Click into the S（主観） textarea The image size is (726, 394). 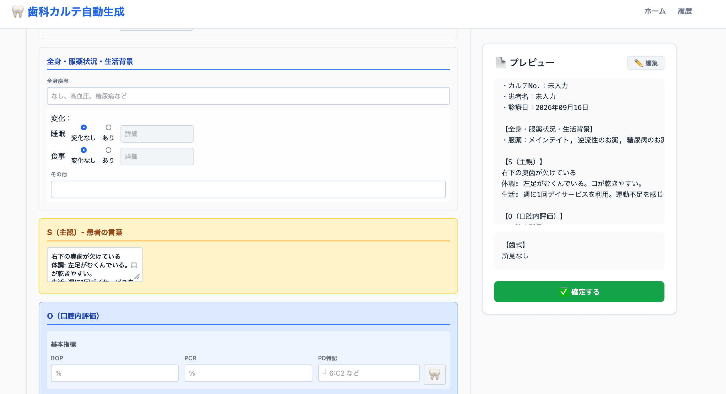[95, 265]
